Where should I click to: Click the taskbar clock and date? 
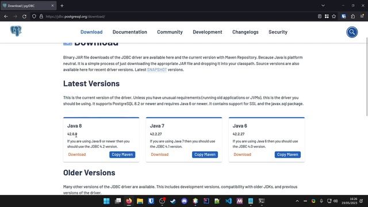tap(349, 201)
